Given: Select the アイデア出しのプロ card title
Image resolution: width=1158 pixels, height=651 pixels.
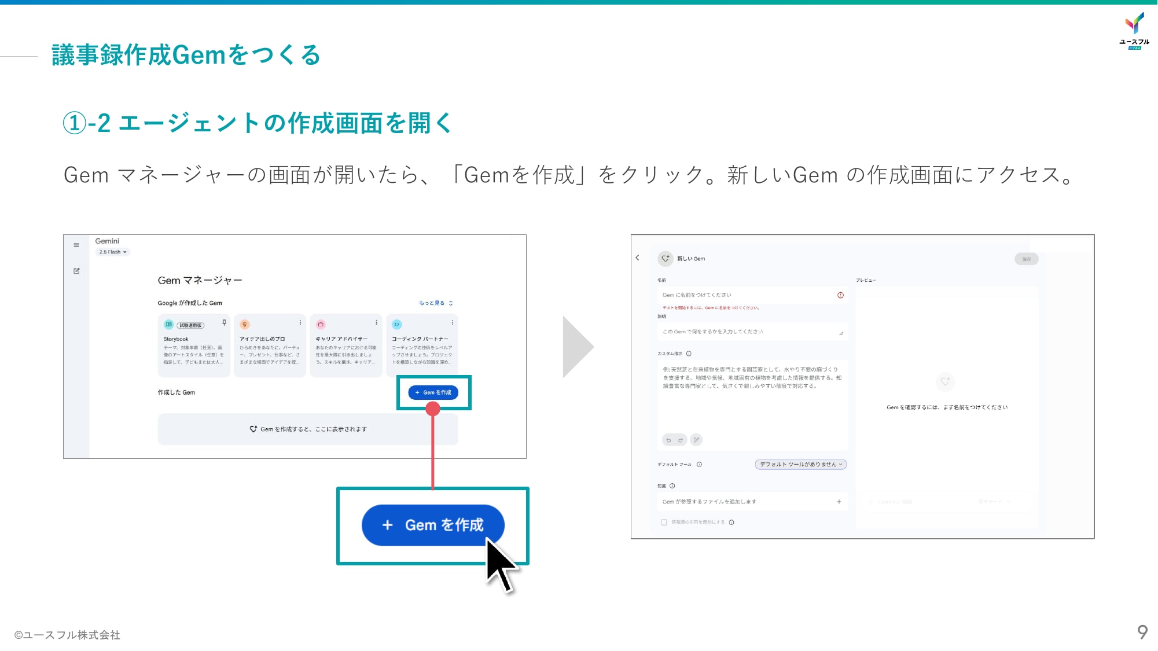Looking at the screenshot, I should 262,339.
